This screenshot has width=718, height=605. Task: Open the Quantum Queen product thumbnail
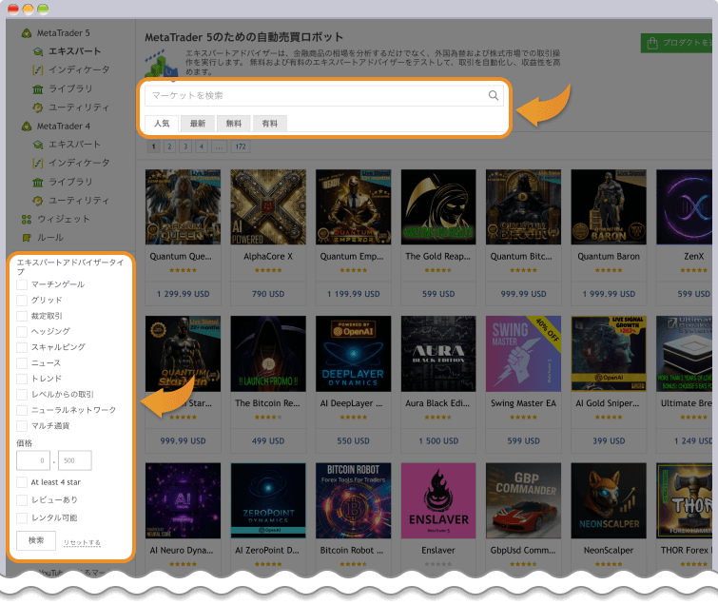tap(183, 207)
